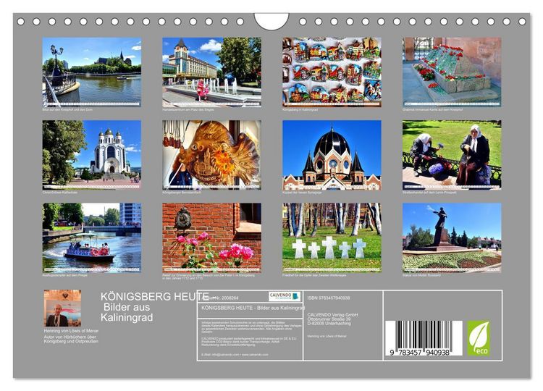The width and height of the screenshot is (543, 391).
Task: Open the excursion boat on Pregel photo
Action: pos(92,237)
